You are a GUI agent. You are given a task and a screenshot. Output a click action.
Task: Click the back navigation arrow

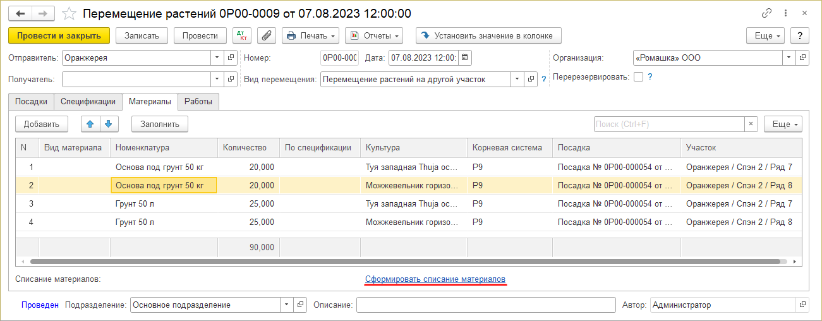20,13
